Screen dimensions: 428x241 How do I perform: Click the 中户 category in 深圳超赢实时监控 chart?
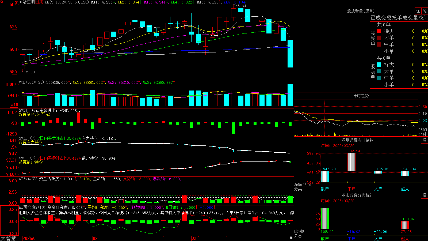click(x=351, y=189)
